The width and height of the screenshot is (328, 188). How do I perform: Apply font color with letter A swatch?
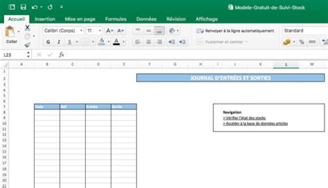pyautogui.click(x=117, y=42)
